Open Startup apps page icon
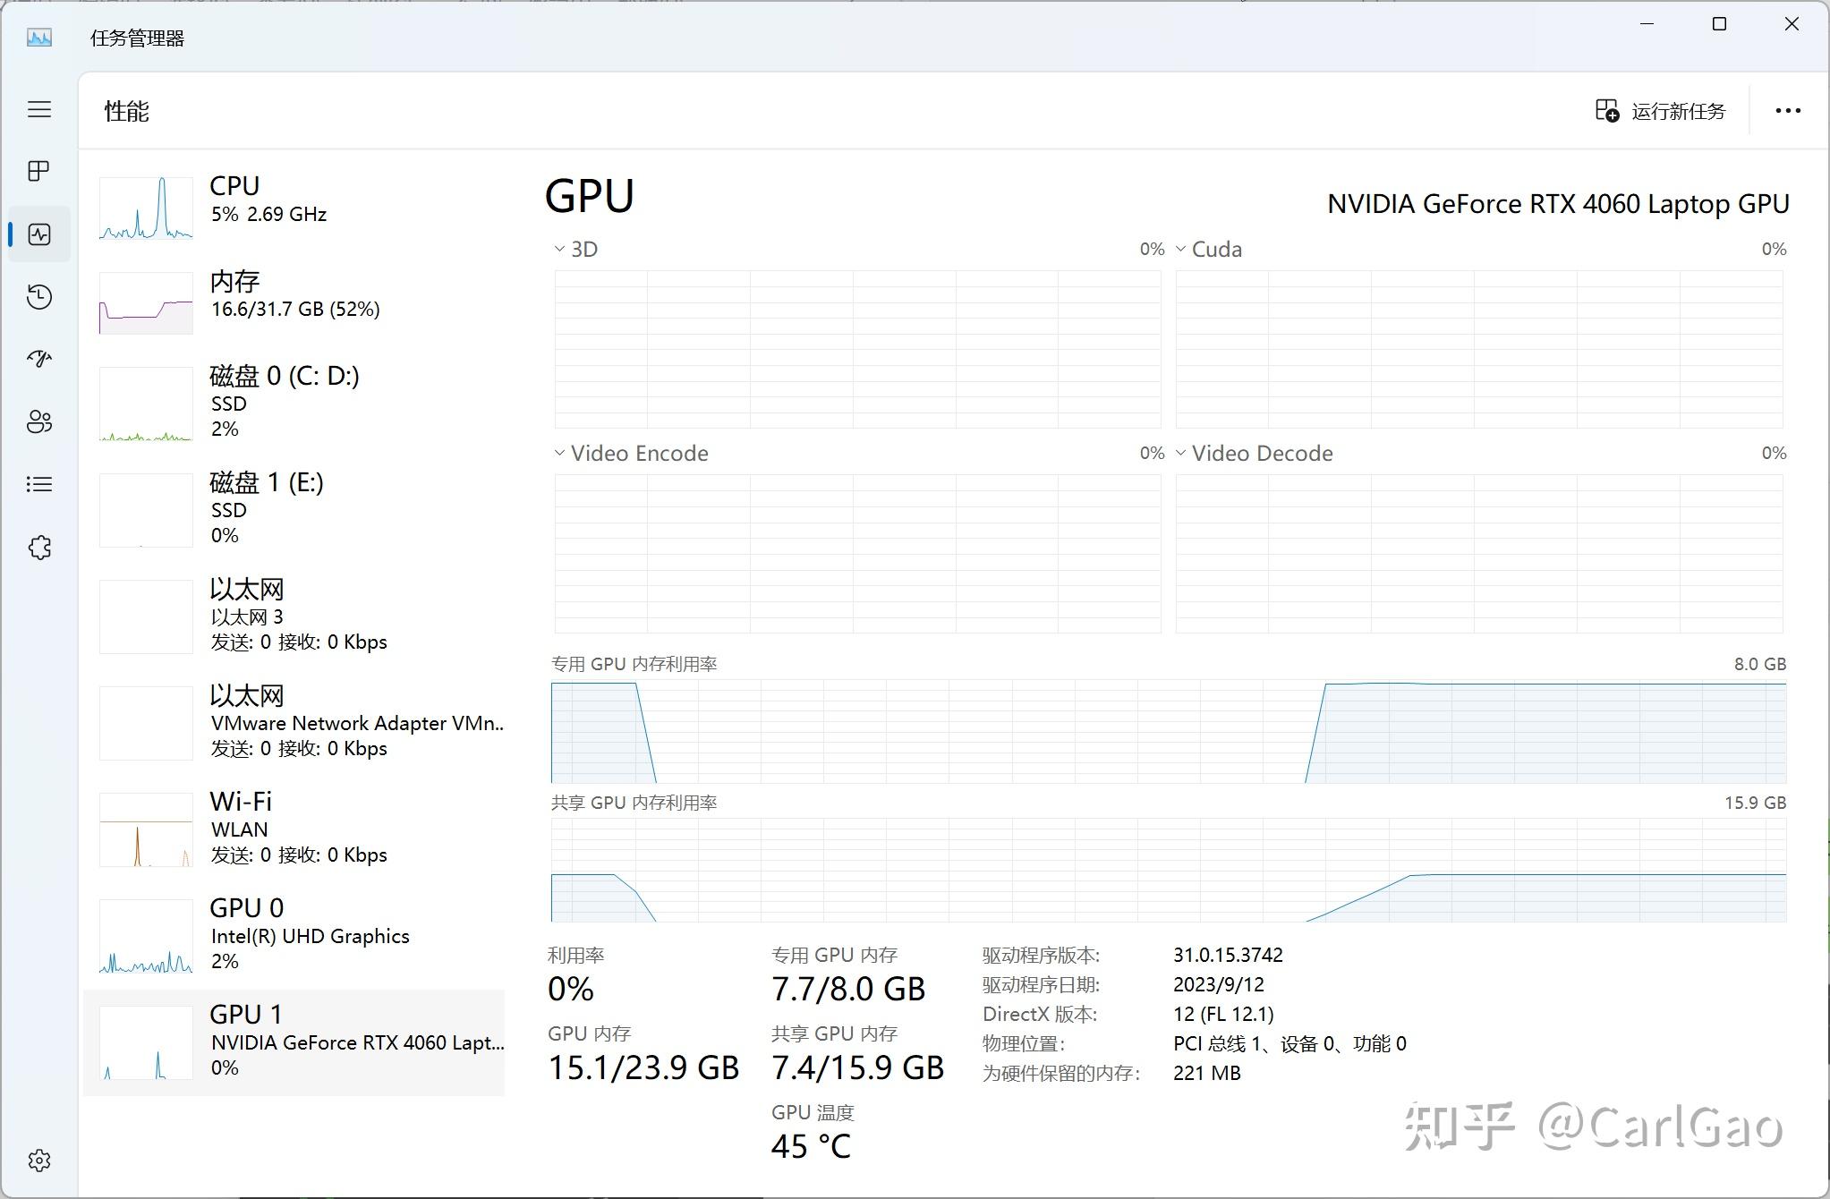Image resolution: width=1830 pixels, height=1199 pixels. click(38, 359)
